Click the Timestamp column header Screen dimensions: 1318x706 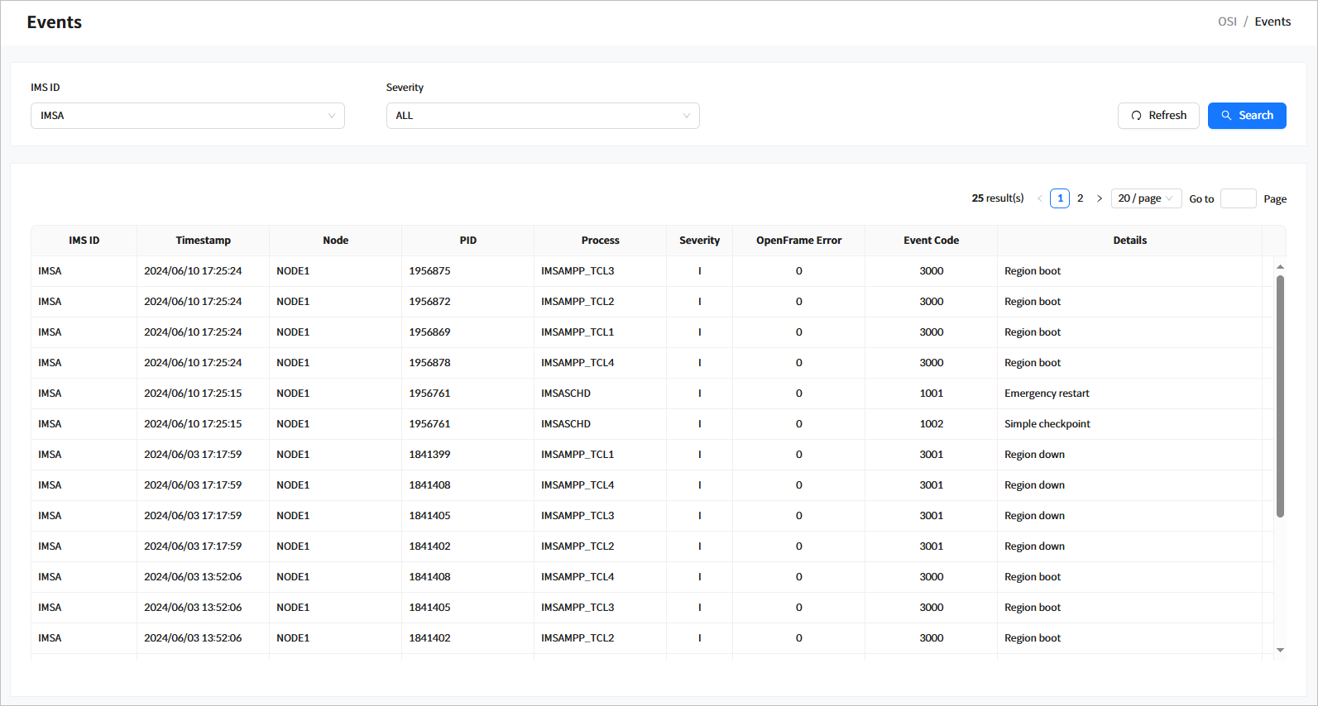coord(203,241)
